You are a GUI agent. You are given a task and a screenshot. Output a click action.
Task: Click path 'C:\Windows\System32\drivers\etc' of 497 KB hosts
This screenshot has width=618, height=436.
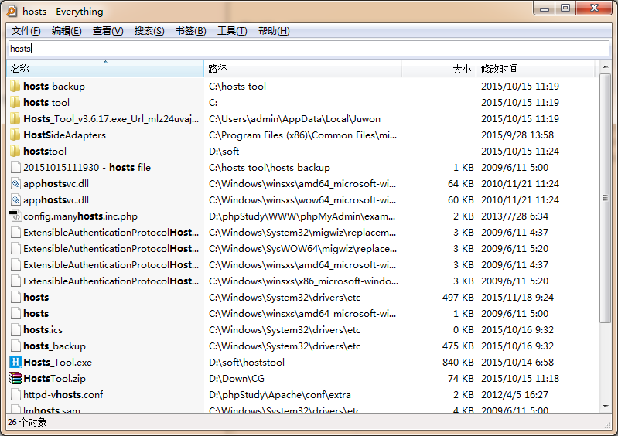click(x=285, y=298)
